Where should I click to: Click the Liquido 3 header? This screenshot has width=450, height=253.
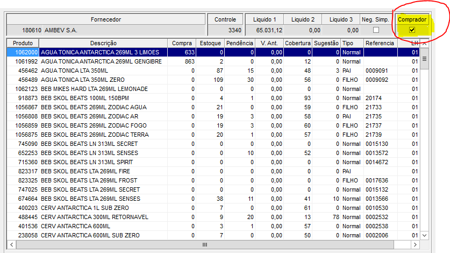pos(341,19)
